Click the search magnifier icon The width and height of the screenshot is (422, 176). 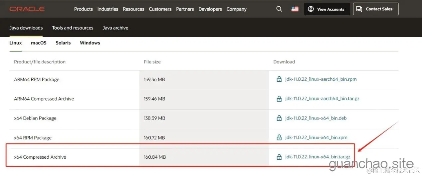pyautogui.click(x=279, y=9)
